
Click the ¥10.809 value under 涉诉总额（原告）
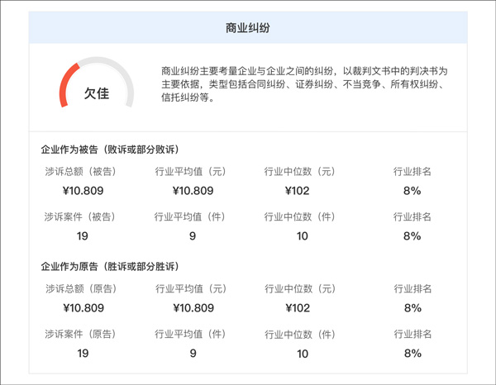pos(83,308)
